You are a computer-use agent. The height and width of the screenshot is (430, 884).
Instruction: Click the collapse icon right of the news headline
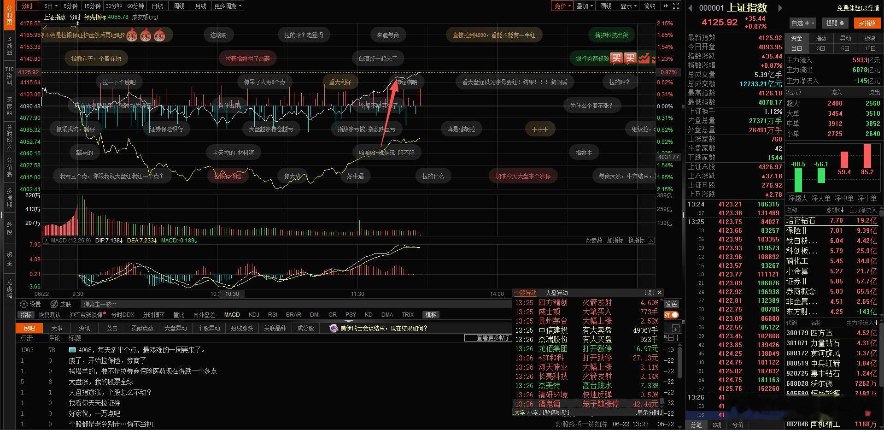click(x=675, y=328)
